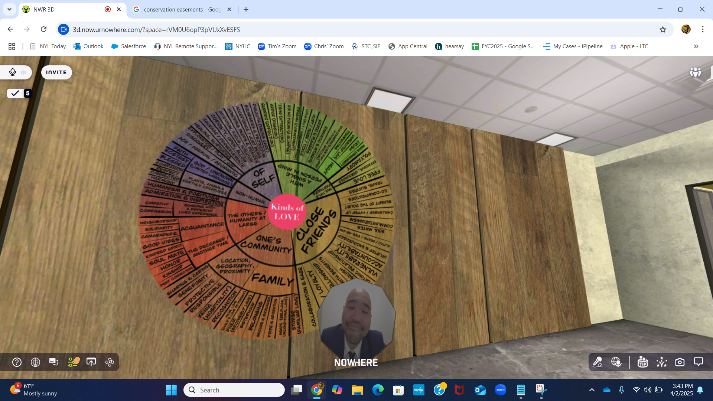Close the NWR 3D tab
The image size is (713, 401).
tap(119, 9)
